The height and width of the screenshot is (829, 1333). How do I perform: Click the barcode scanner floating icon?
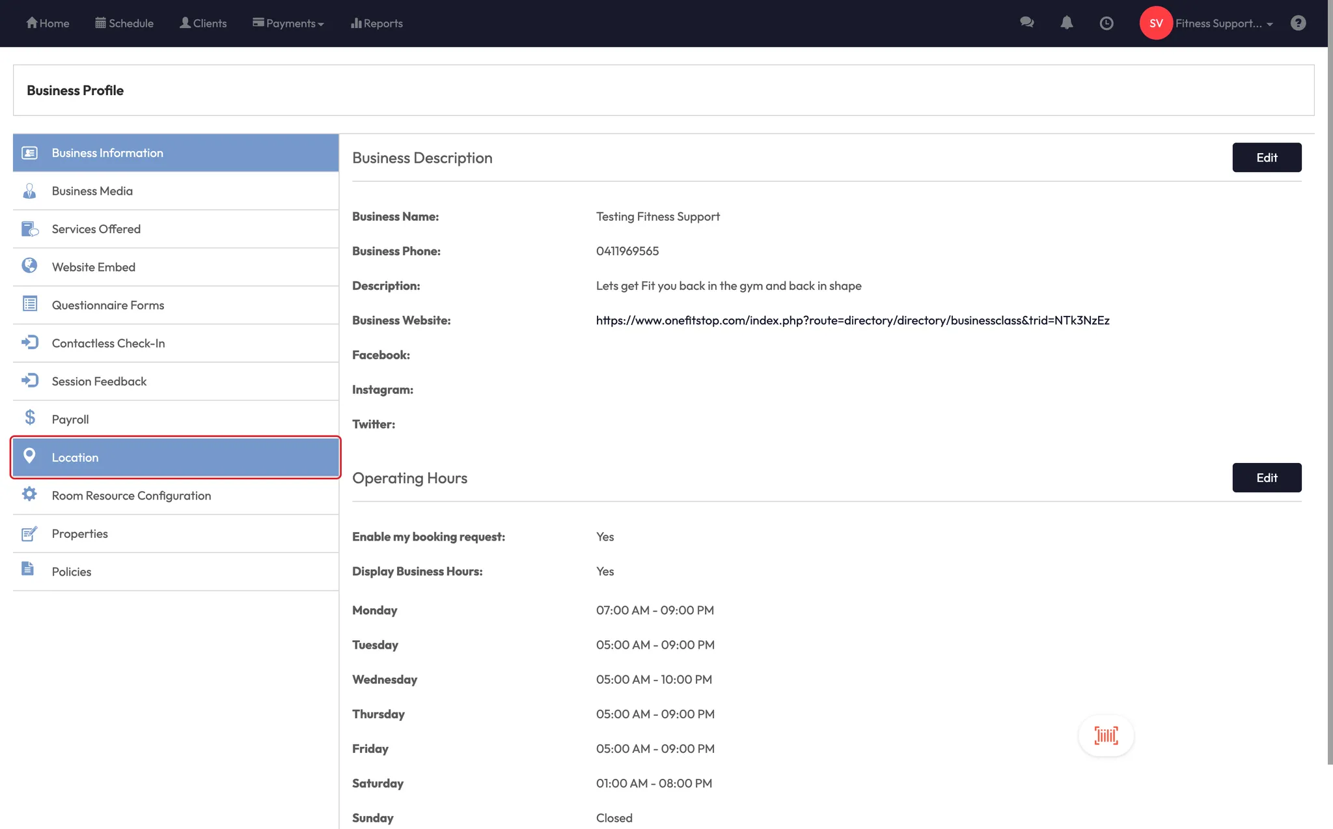[1106, 736]
